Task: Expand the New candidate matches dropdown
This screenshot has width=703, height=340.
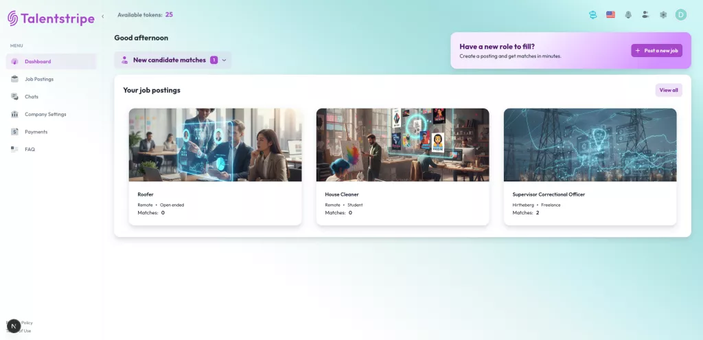Action: (x=173, y=60)
